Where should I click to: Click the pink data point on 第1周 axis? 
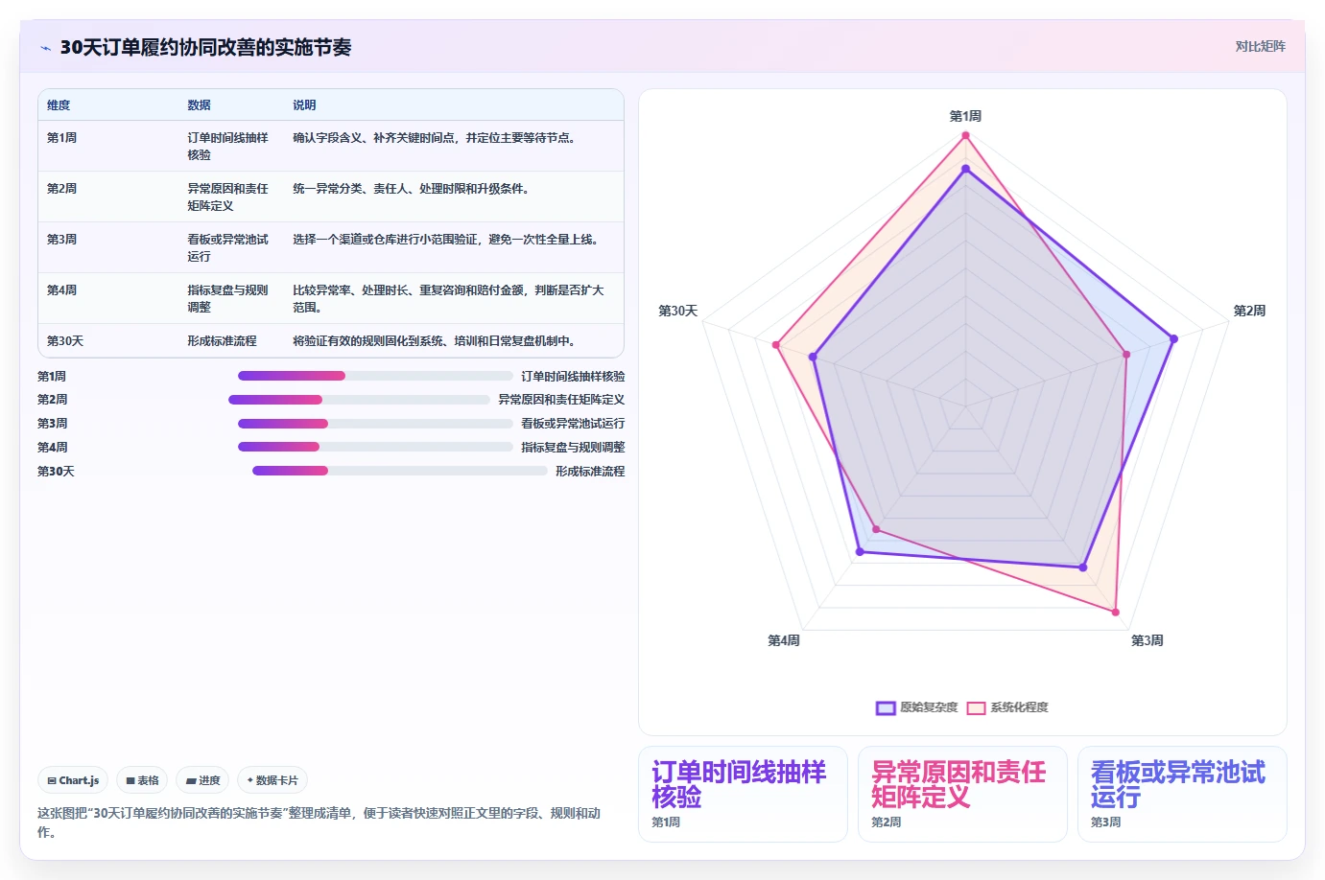pos(965,135)
